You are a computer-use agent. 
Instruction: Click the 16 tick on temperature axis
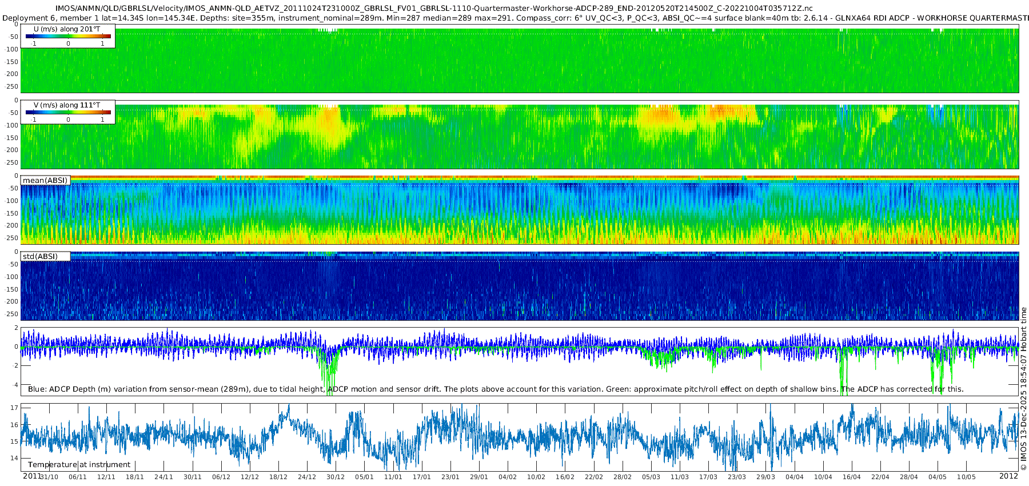tap(14, 425)
